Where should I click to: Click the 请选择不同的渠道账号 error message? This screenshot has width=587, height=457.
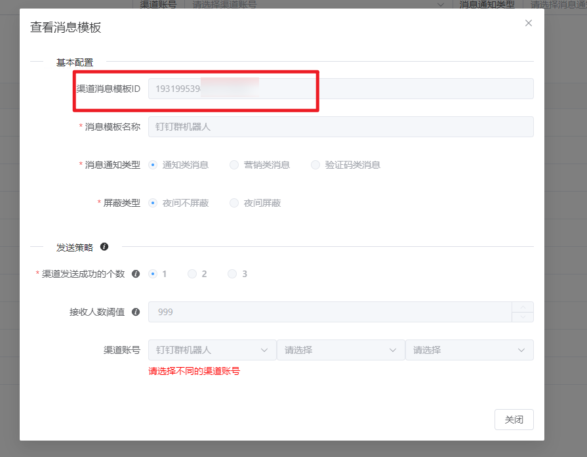194,371
